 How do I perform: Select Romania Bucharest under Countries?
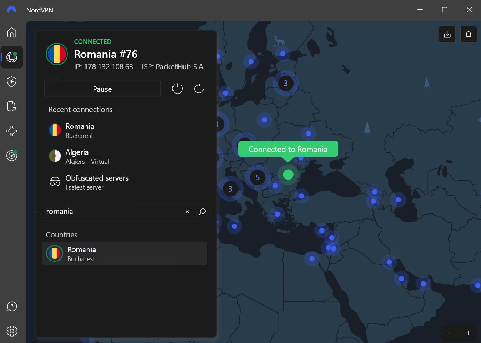(124, 253)
